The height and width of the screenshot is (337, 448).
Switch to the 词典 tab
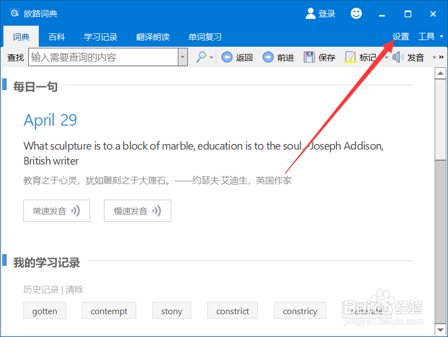click(21, 37)
